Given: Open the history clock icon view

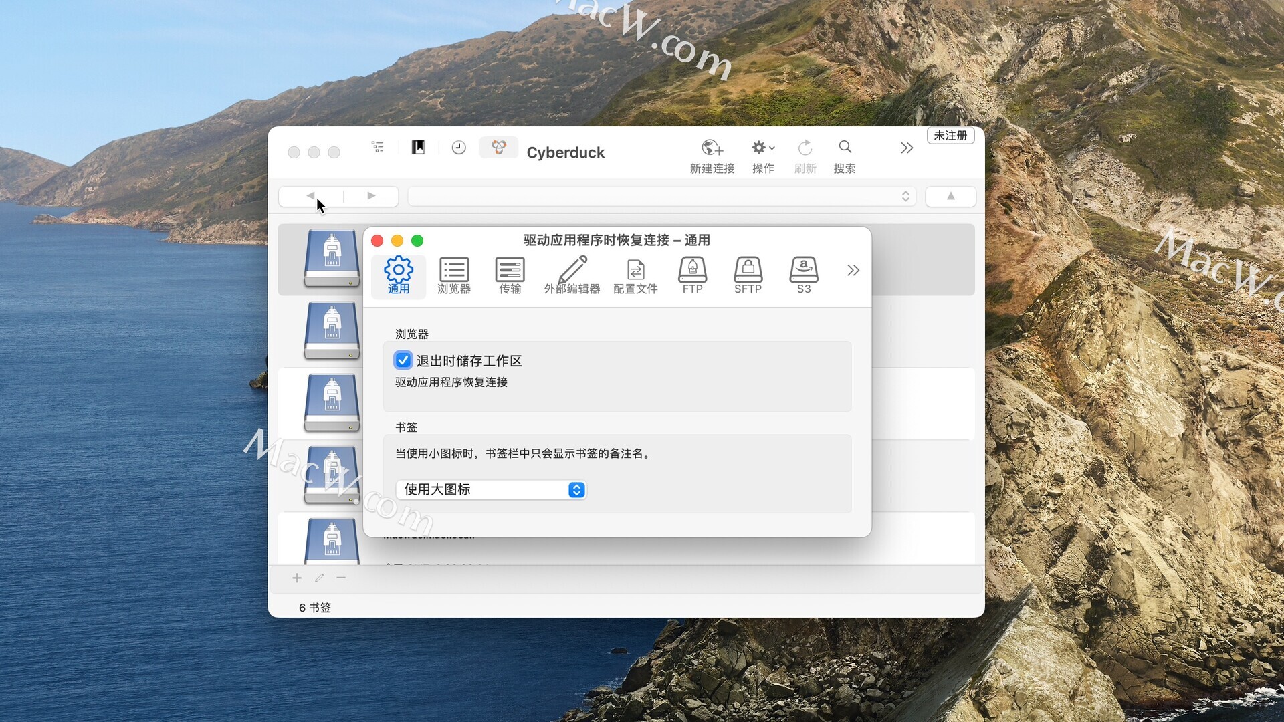Looking at the screenshot, I should [x=459, y=147].
